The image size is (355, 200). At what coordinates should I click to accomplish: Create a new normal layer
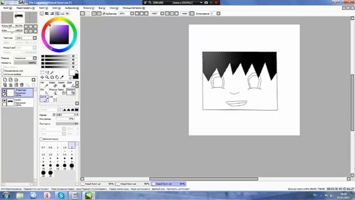[5, 79]
